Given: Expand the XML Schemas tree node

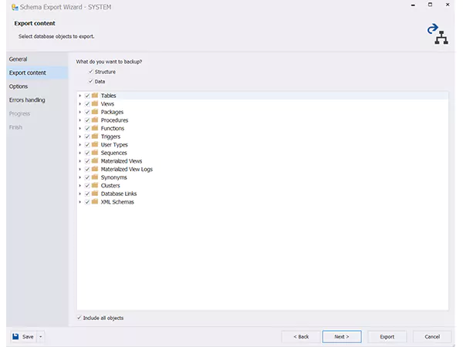Looking at the screenshot, I should pyautogui.click(x=79, y=202).
